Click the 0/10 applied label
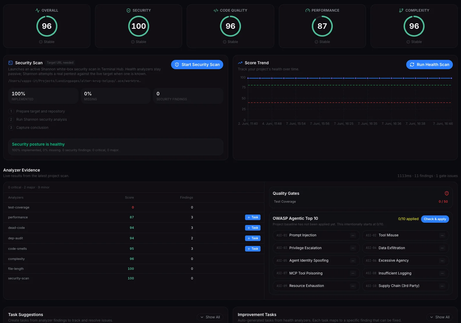 tap(408, 219)
